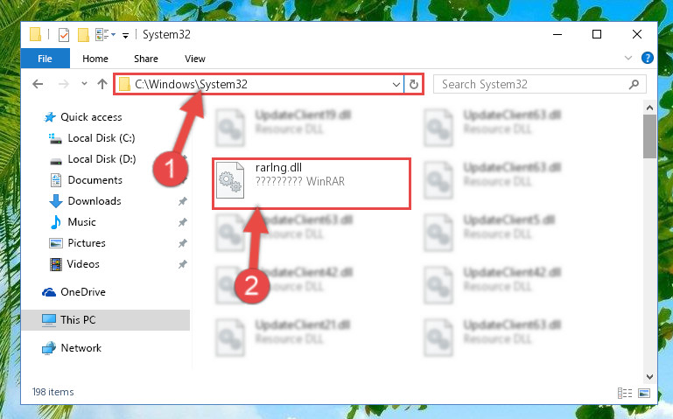Screen dimensions: 673x419
Task: Open the address bar history dropdown
Action: pyautogui.click(x=396, y=85)
